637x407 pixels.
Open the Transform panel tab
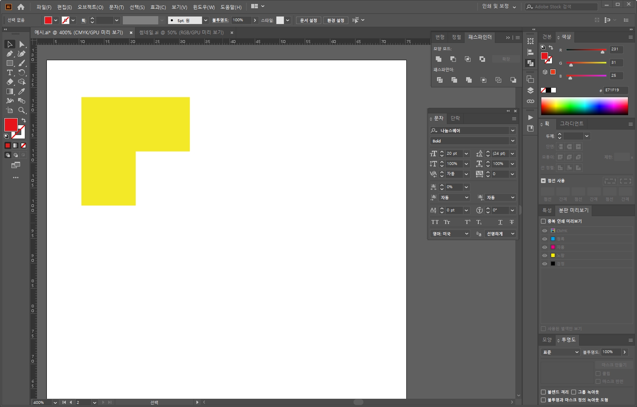[x=440, y=37]
